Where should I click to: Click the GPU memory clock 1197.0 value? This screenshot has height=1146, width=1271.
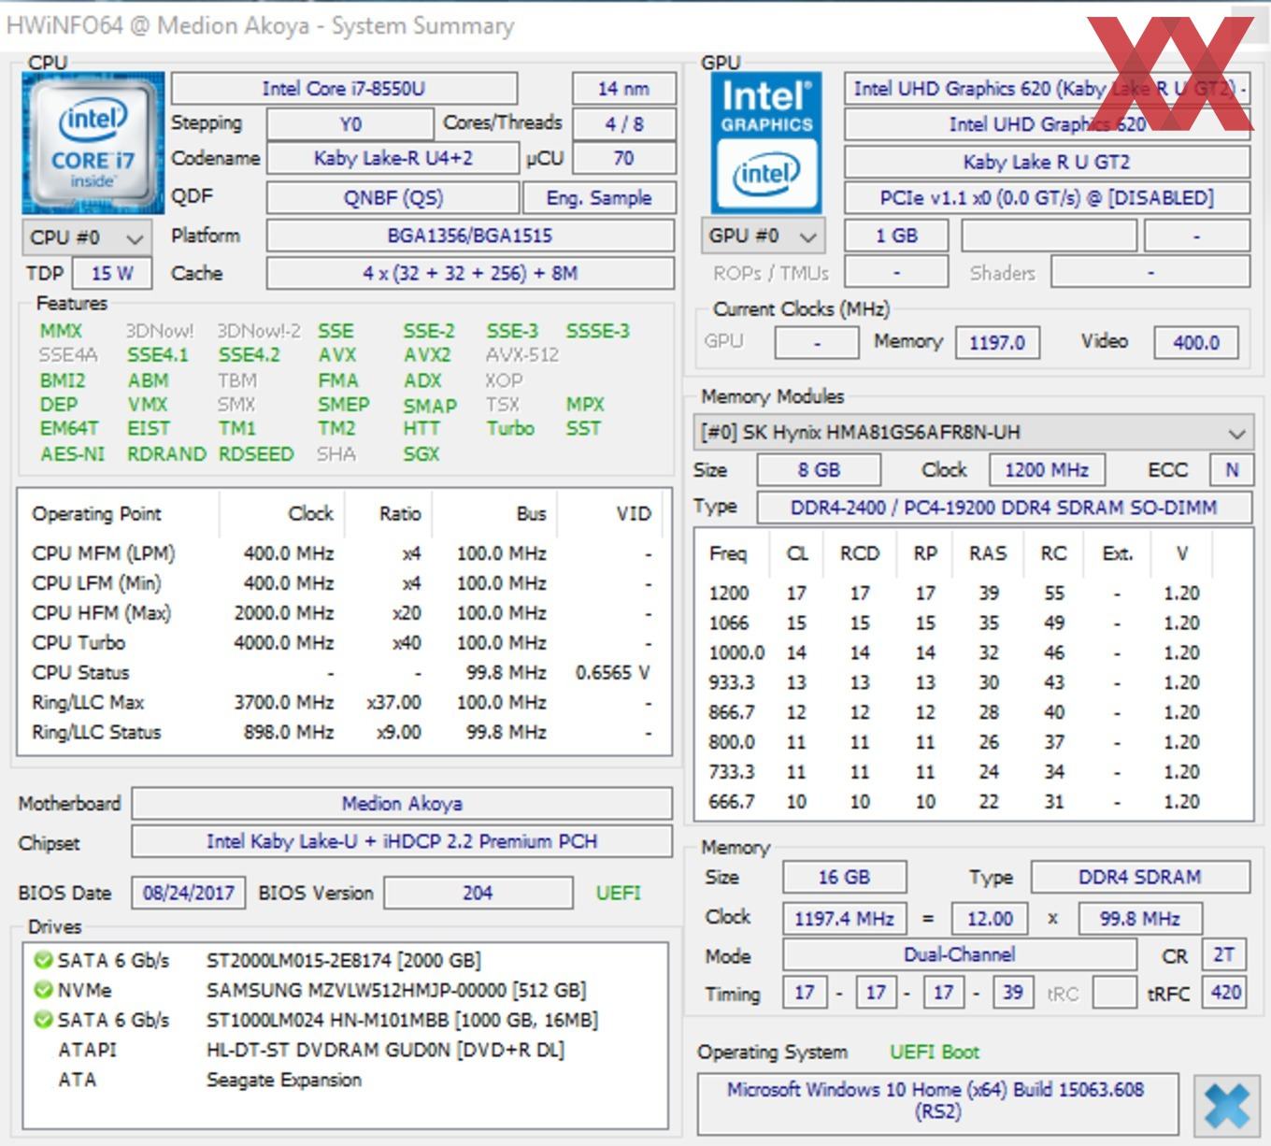coord(997,343)
